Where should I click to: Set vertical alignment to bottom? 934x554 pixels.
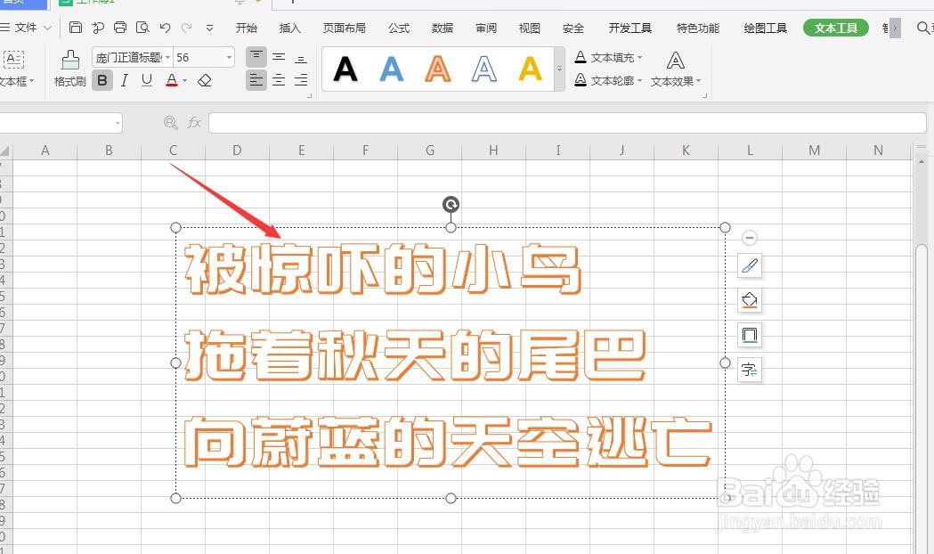point(302,58)
